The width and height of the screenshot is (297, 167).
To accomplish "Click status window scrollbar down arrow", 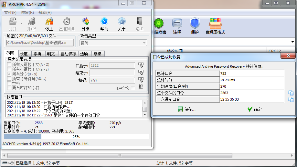I will tap(145, 115).
